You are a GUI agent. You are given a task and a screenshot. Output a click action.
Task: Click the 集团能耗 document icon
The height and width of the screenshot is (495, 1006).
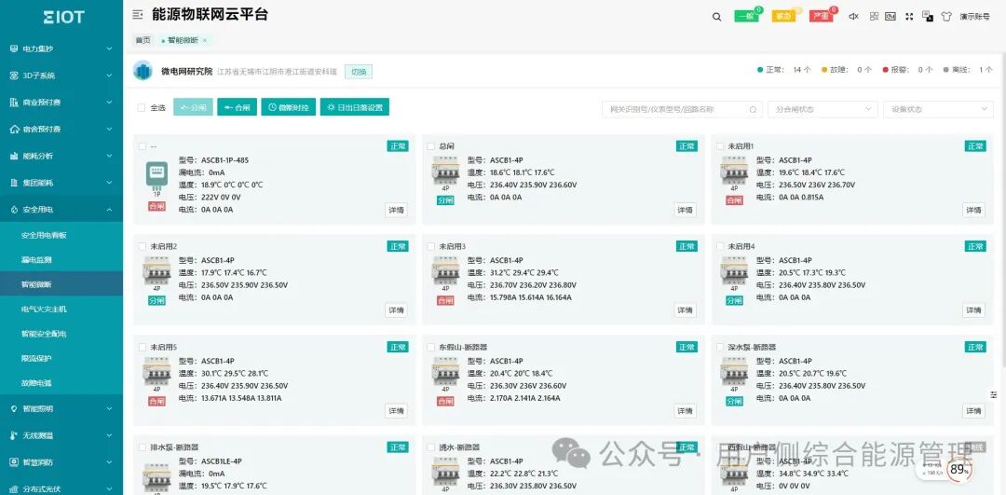tap(14, 183)
